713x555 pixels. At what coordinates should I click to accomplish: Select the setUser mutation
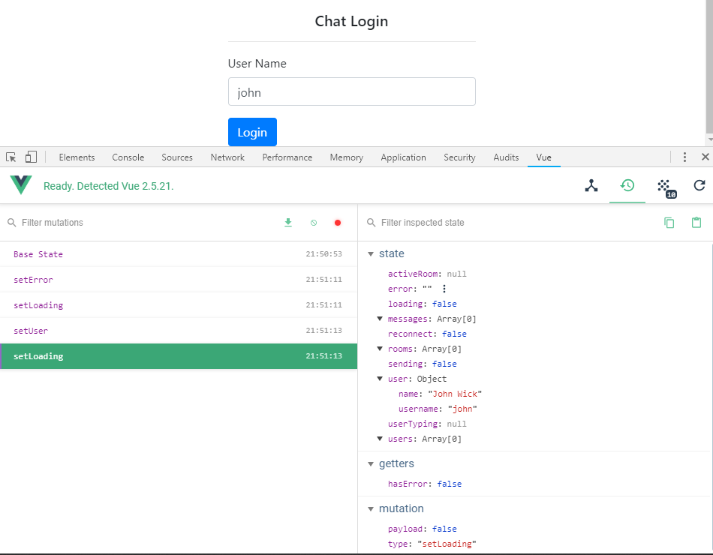pyautogui.click(x=179, y=331)
